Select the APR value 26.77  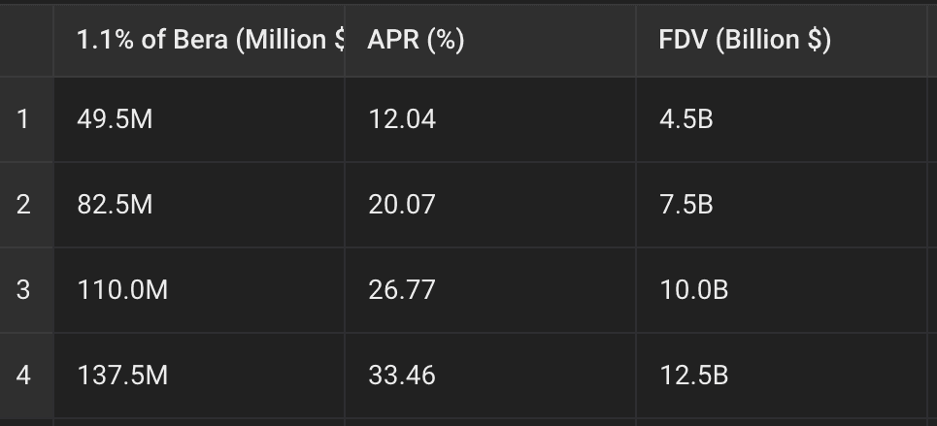click(x=490, y=290)
